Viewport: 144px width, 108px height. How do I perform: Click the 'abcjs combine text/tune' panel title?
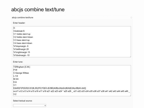click(x=22, y=18)
